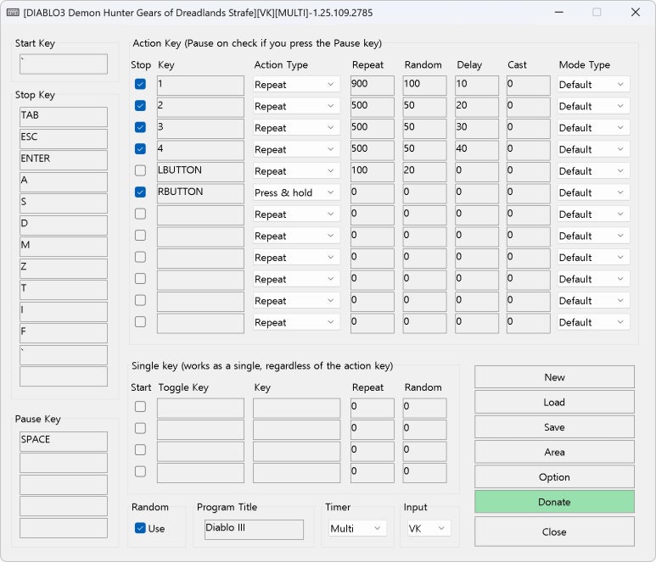Click the Repeat field showing 100 for LBUTTON
Image resolution: width=656 pixels, height=562 pixels.
[x=373, y=172]
